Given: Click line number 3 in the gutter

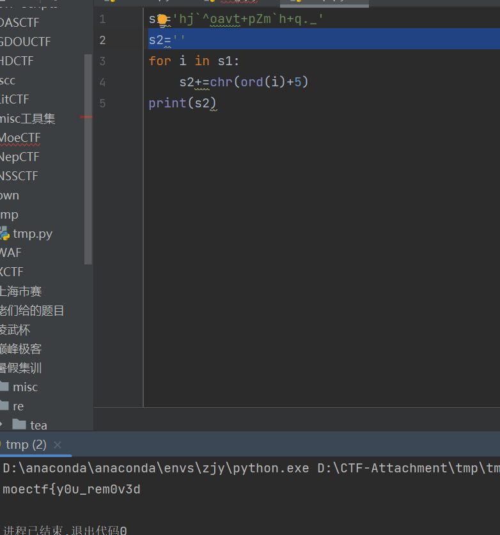Looking at the screenshot, I should point(103,61).
